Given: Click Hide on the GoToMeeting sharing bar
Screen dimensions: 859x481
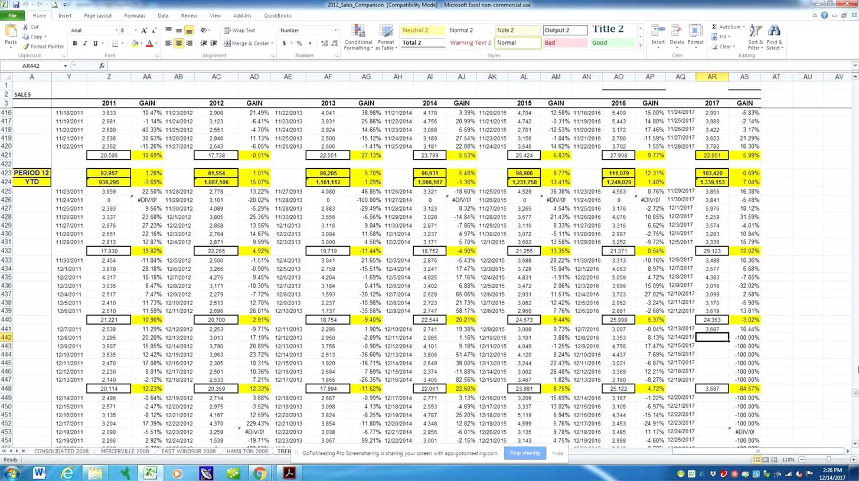Looking at the screenshot, I should pos(557,453).
